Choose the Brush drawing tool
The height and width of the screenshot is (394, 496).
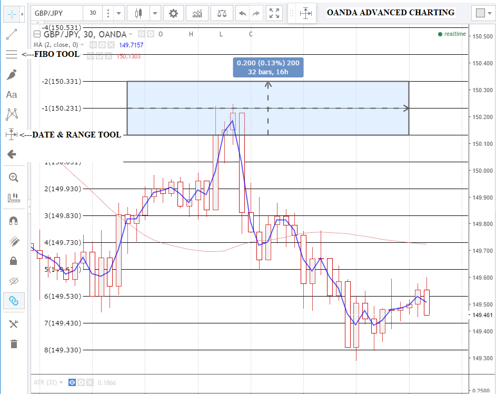12,74
